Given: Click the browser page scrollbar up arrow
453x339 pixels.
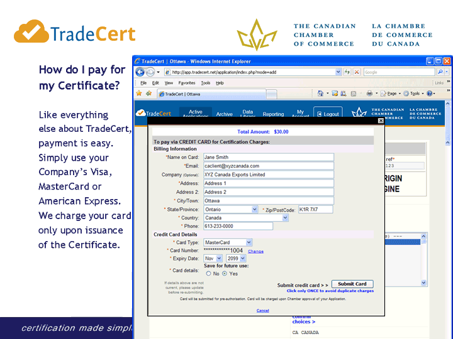Looking at the screenshot, I should coord(447,103).
